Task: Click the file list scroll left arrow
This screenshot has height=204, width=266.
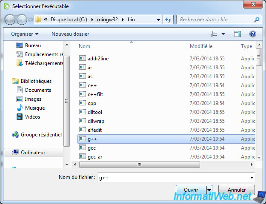Action: [x=75, y=164]
